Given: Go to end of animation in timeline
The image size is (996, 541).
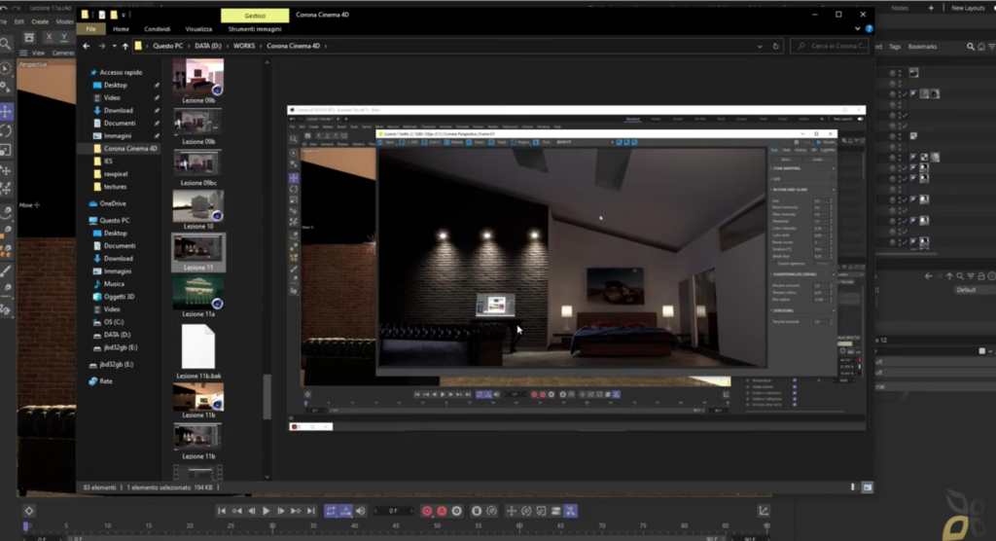Looking at the screenshot, I should (311, 511).
